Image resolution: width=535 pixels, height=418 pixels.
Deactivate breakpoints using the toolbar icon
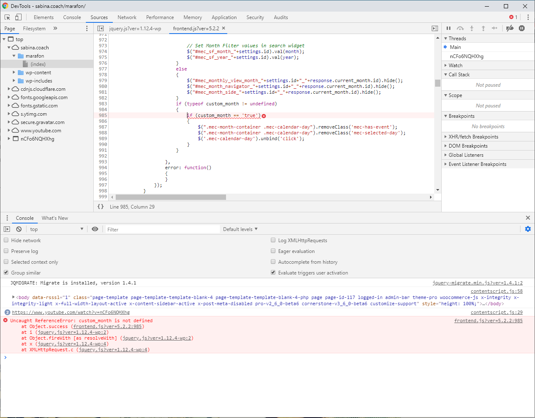pyautogui.click(x=510, y=28)
